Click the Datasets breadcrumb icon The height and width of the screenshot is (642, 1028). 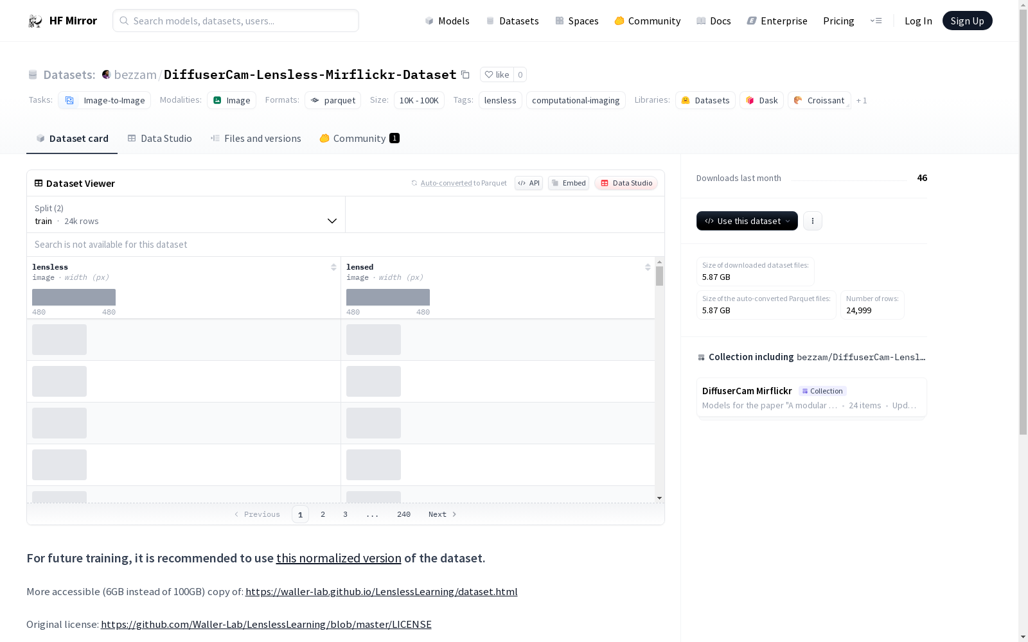(x=33, y=74)
